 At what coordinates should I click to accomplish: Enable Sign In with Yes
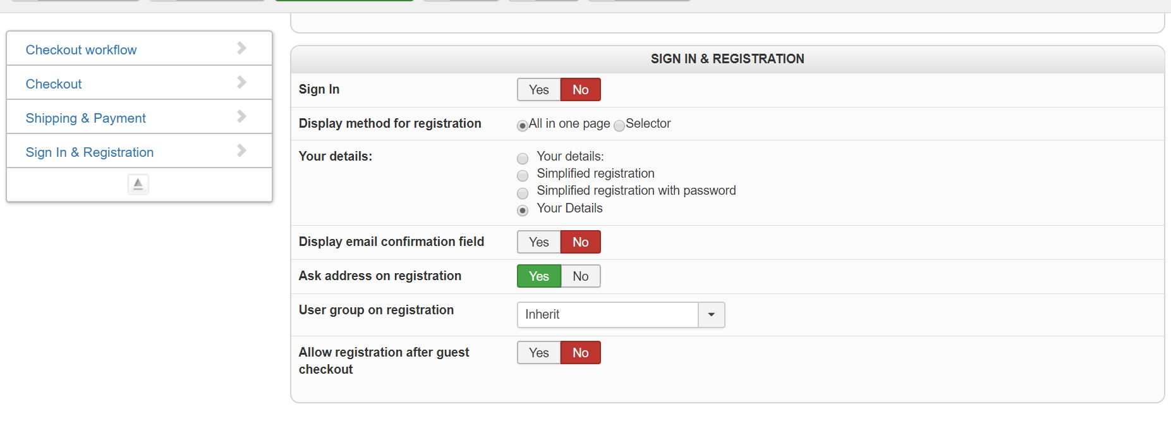click(x=538, y=90)
